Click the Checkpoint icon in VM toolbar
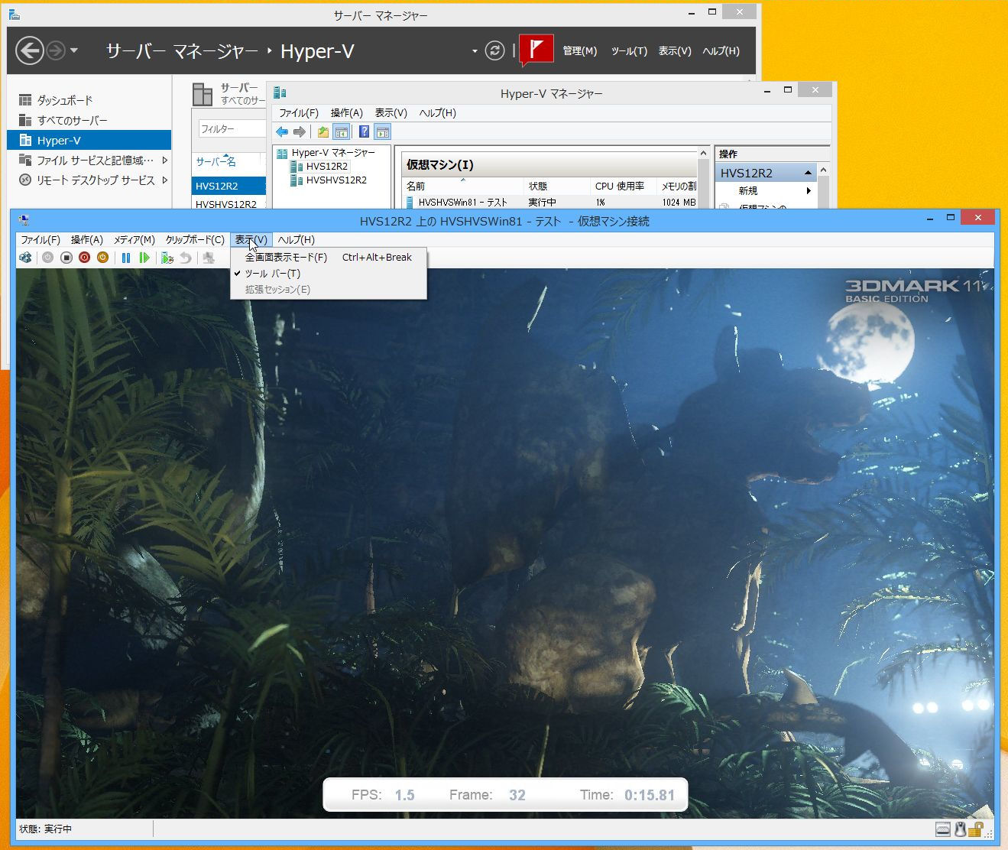The width and height of the screenshot is (1008, 850). [167, 258]
